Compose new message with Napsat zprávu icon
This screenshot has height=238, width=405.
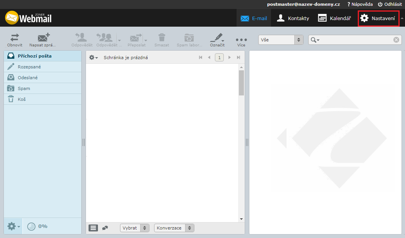(x=43, y=38)
